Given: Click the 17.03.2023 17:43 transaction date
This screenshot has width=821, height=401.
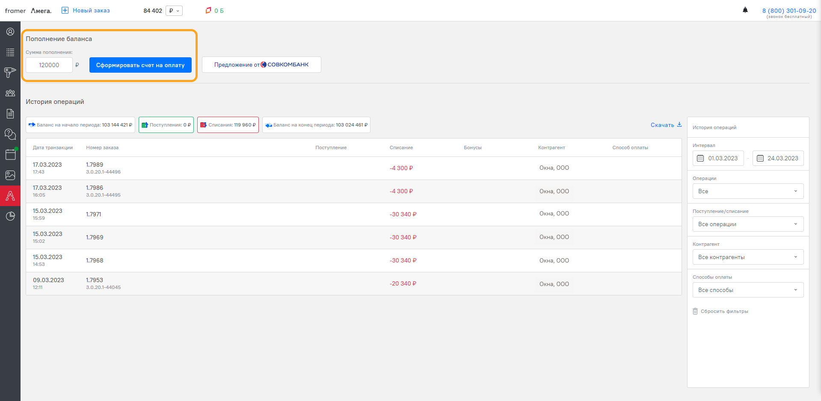Looking at the screenshot, I should [47, 168].
